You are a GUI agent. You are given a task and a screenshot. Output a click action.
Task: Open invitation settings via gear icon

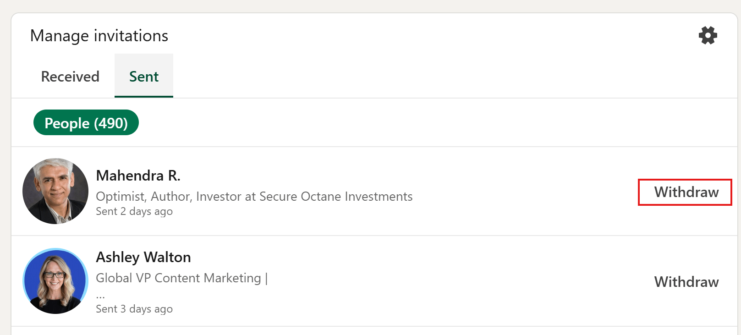[x=708, y=35]
